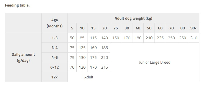The width and height of the screenshot is (206, 92).
Task: Select the 'Junior Large Breed' cell
Action: (x=155, y=62)
